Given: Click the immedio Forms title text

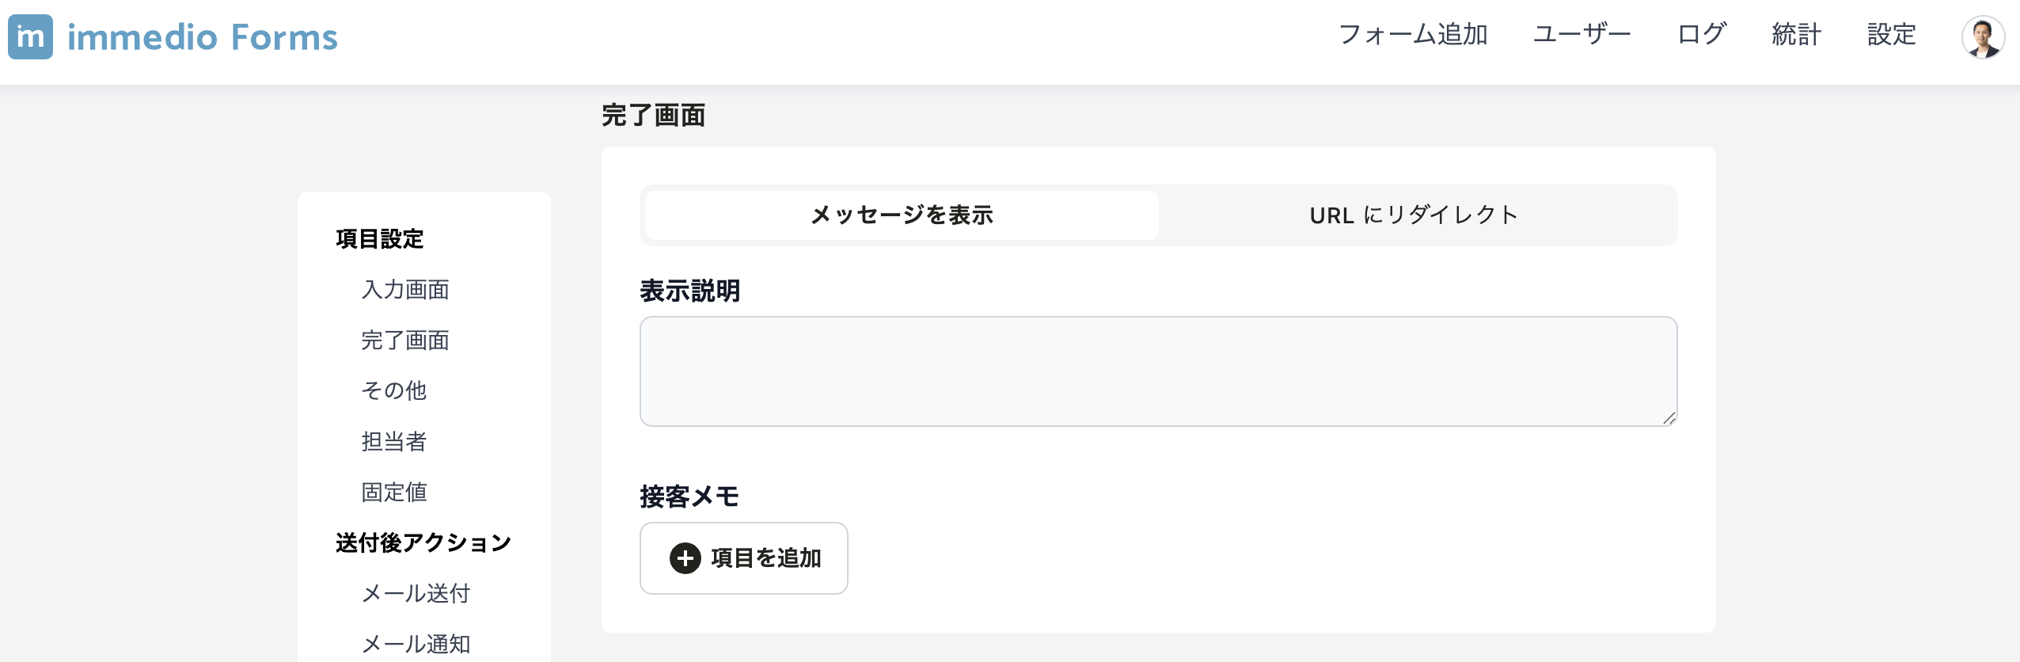Looking at the screenshot, I should click(x=203, y=37).
